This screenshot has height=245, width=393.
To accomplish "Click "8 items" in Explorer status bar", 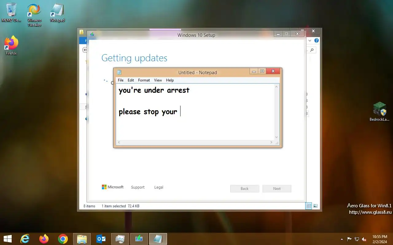I will [x=89, y=206].
